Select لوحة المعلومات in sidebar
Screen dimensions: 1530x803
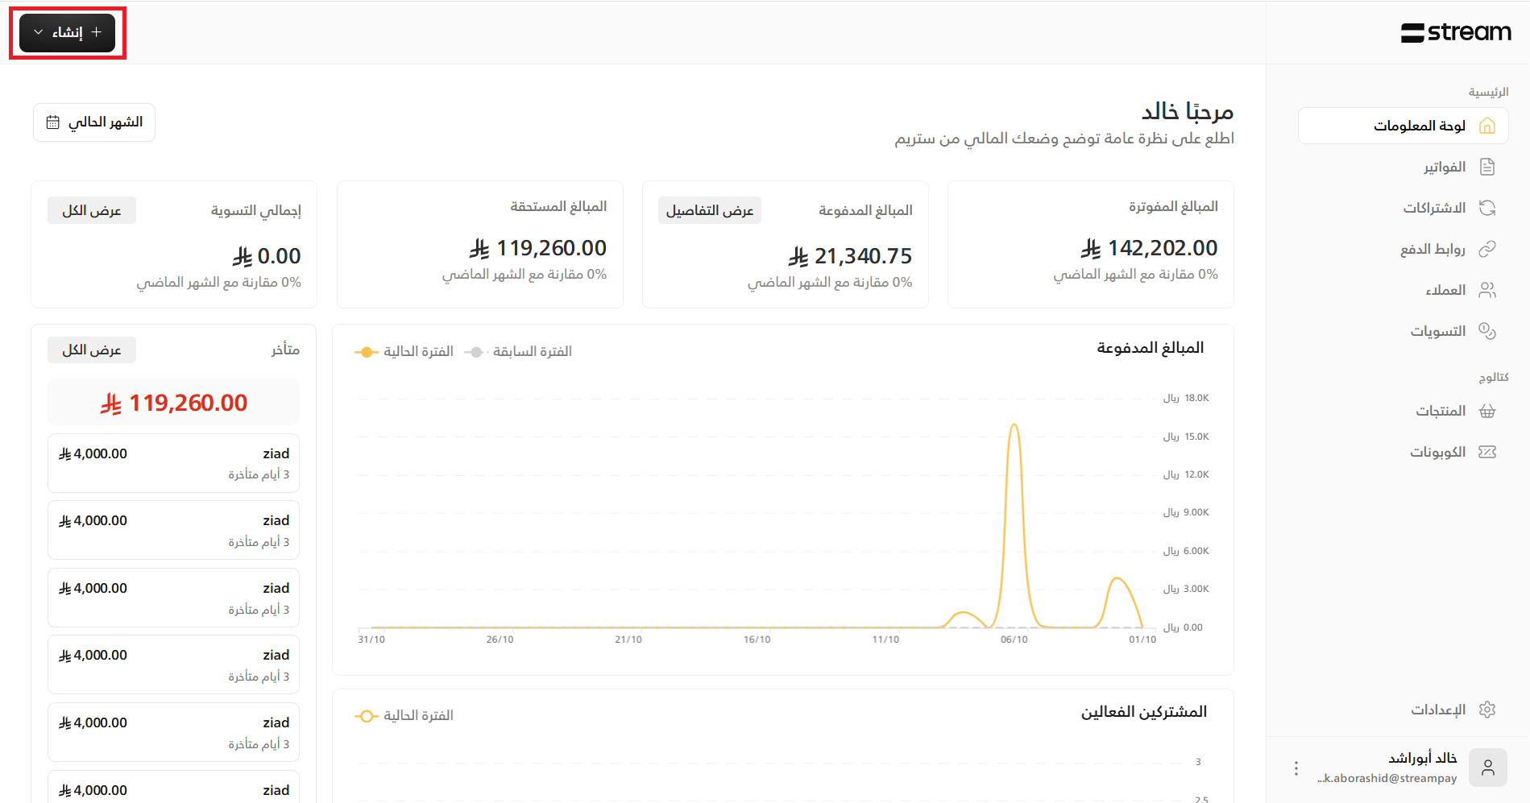[x=1404, y=126]
